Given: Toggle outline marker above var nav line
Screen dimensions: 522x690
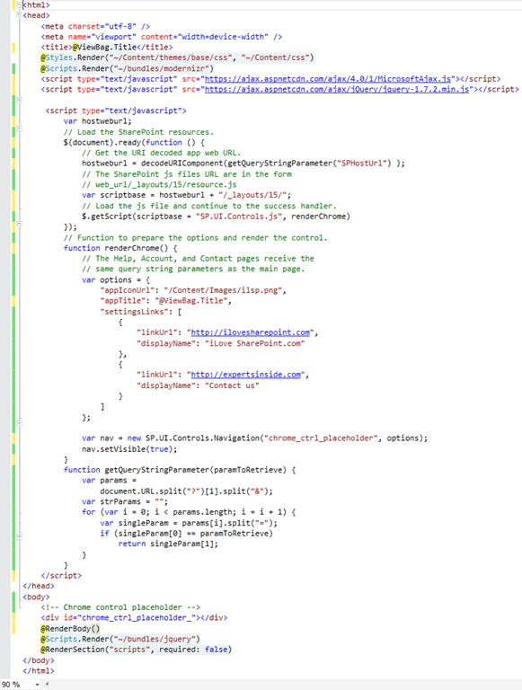Looking at the screenshot, I should 19,423.
